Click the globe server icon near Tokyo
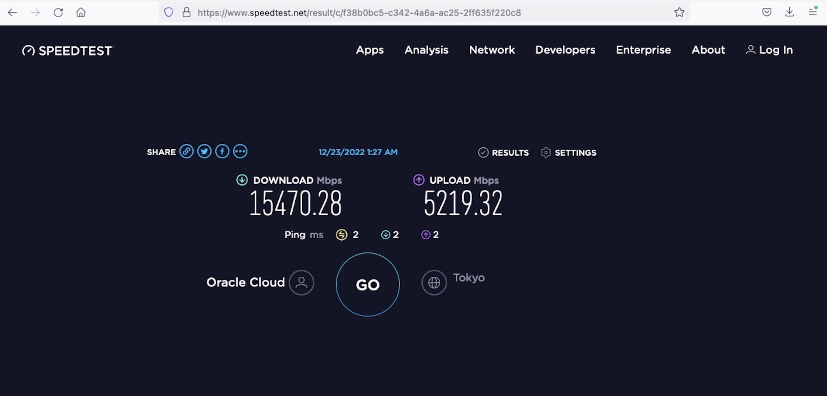 [434, 283]
